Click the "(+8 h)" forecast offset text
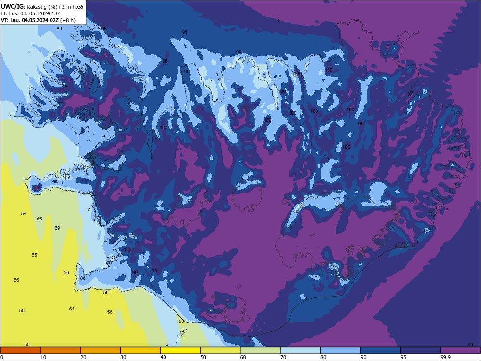Screen dimensions: 481x361 tap(68, 20)
